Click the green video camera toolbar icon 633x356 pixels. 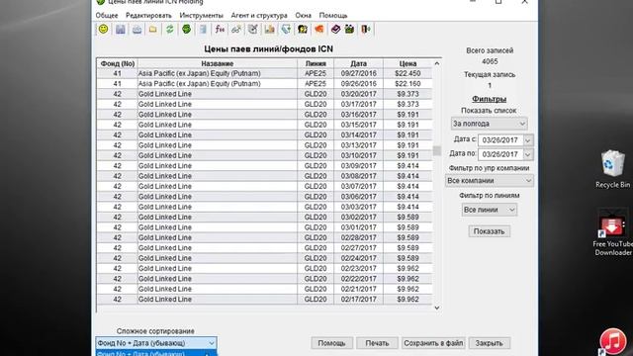pos(349,29)
